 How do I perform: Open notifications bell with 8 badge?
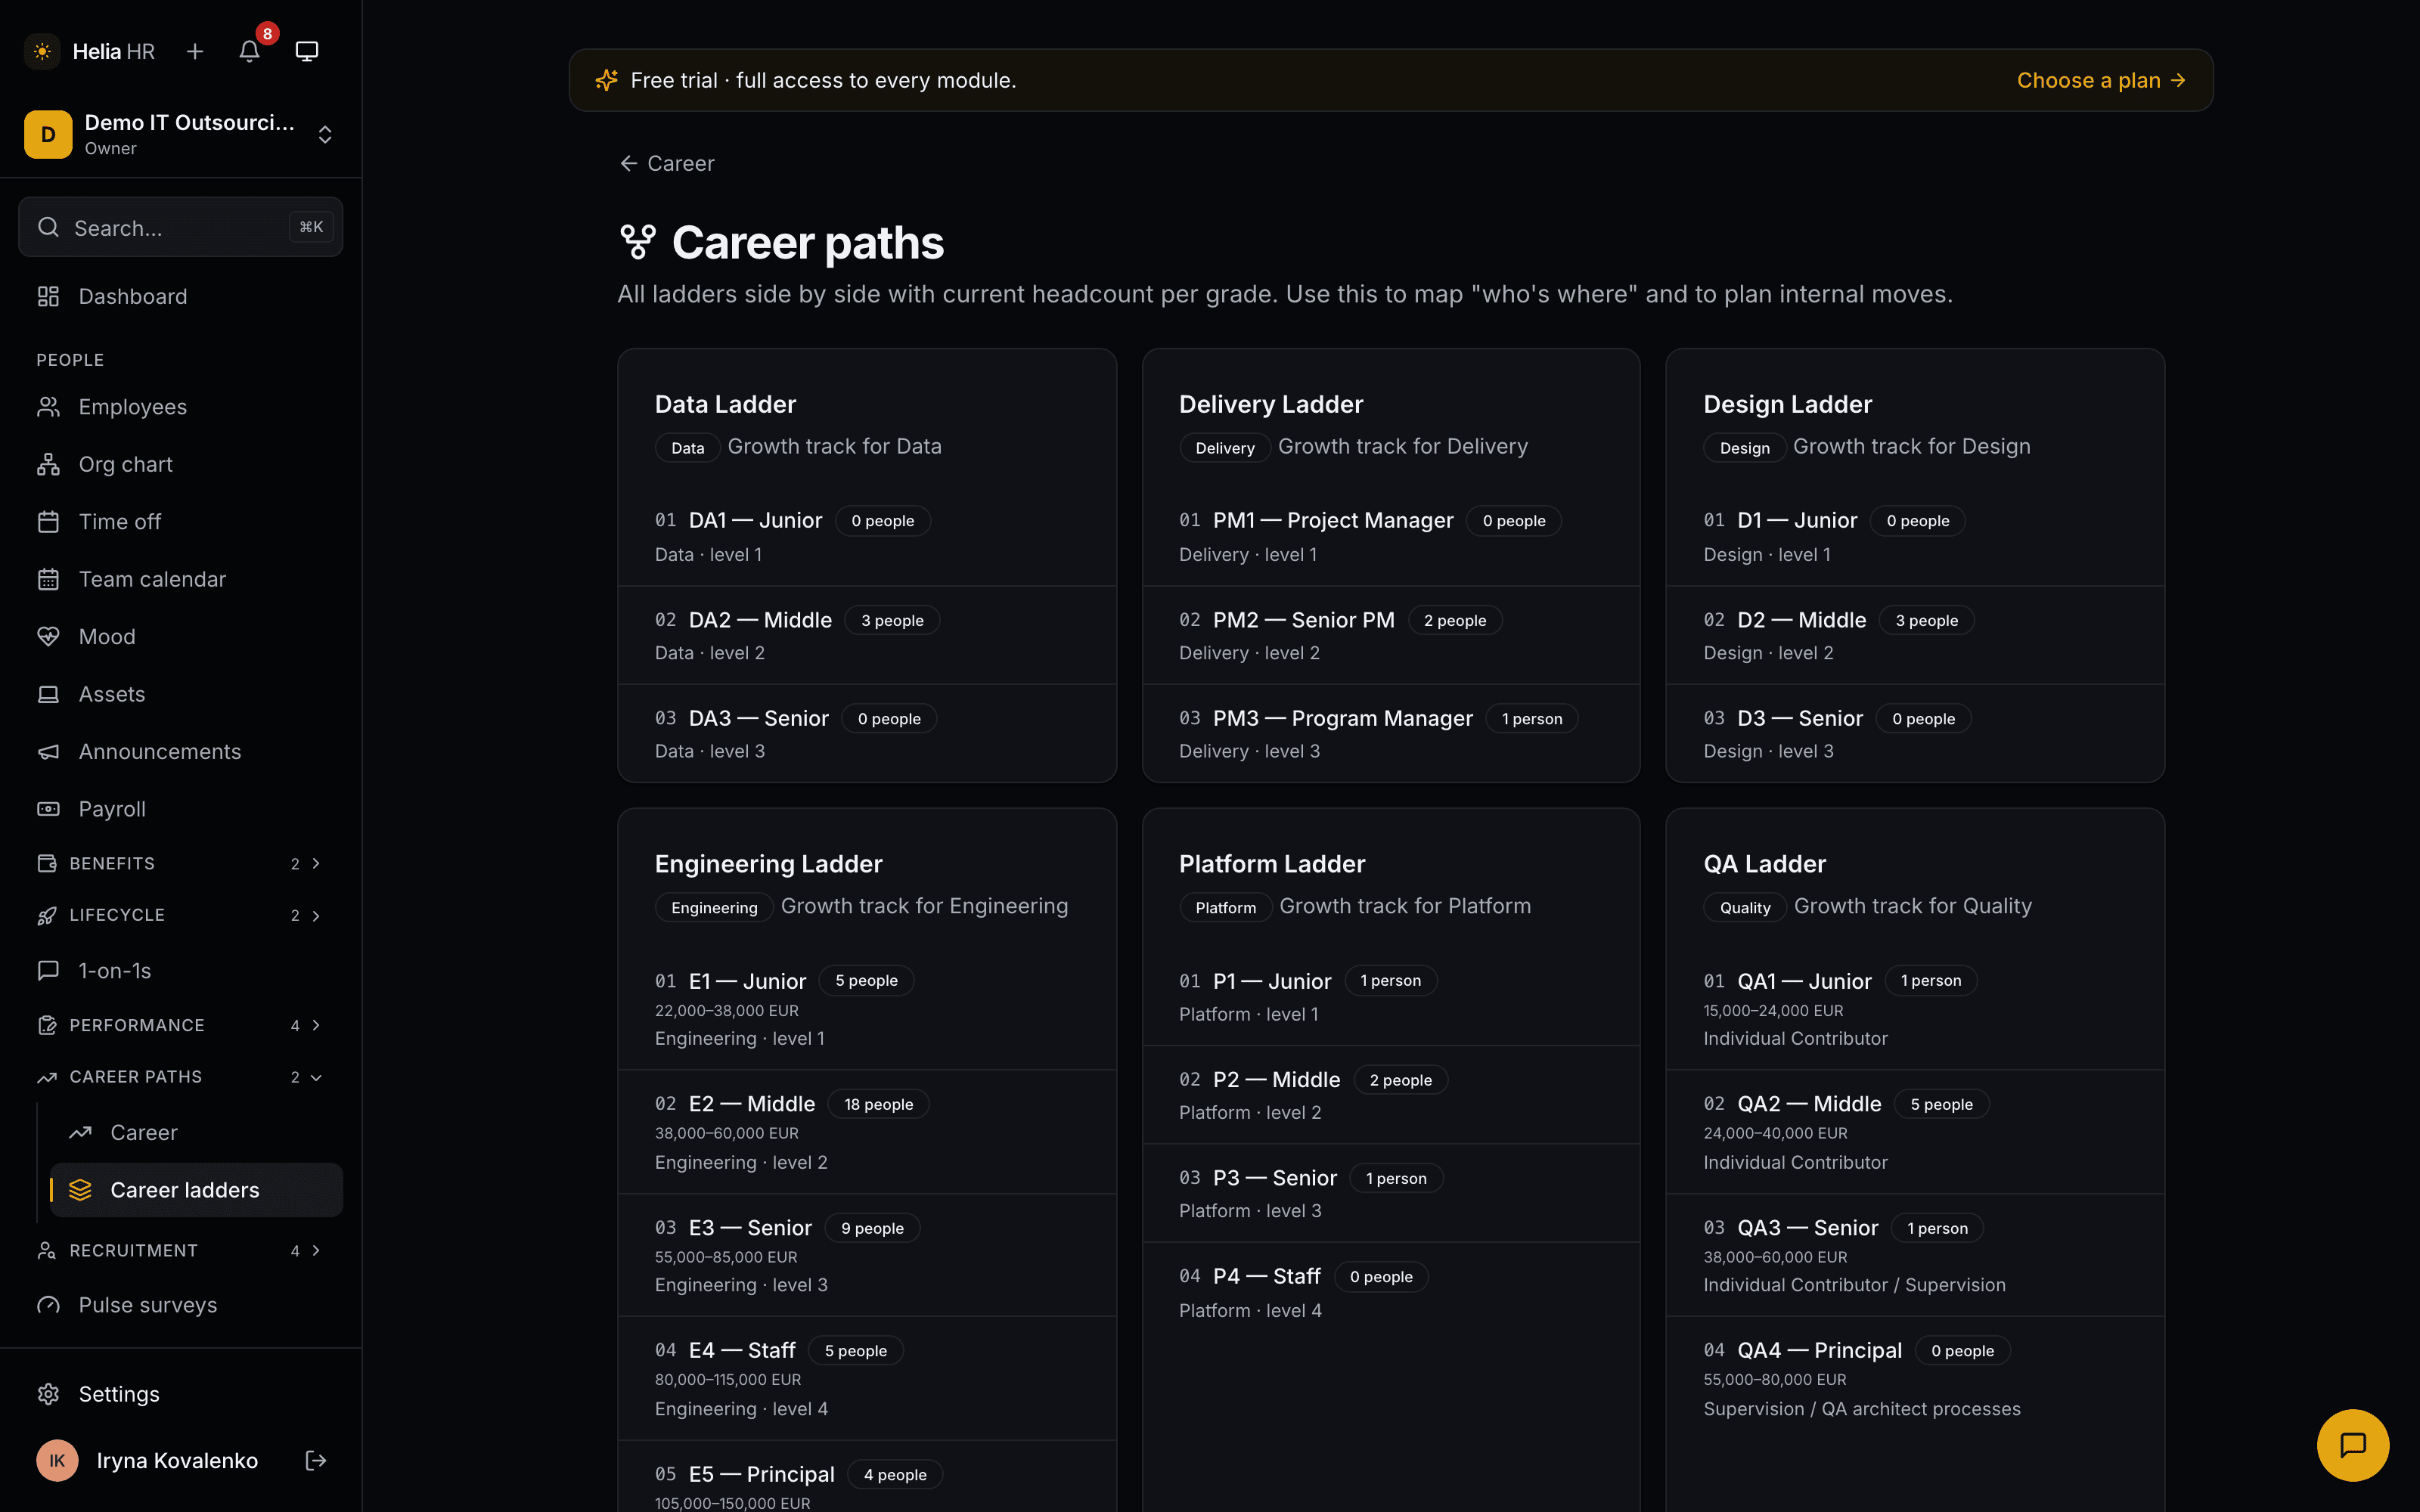tap(250, 51)
